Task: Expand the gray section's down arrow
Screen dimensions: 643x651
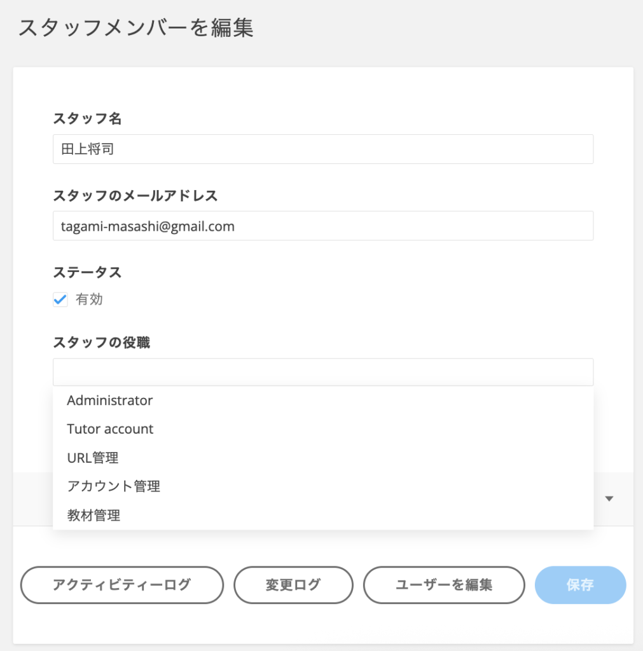Action: click(609, 499)
